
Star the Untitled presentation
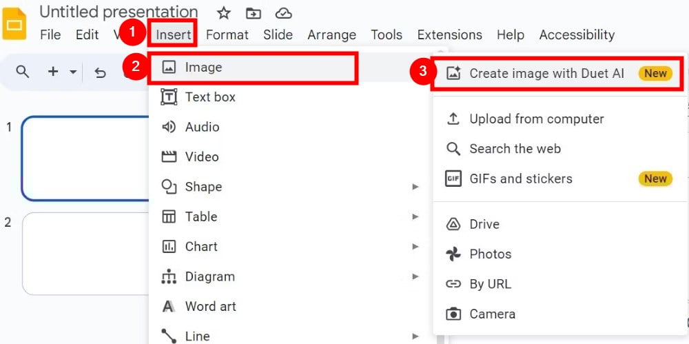click(224, 13)
